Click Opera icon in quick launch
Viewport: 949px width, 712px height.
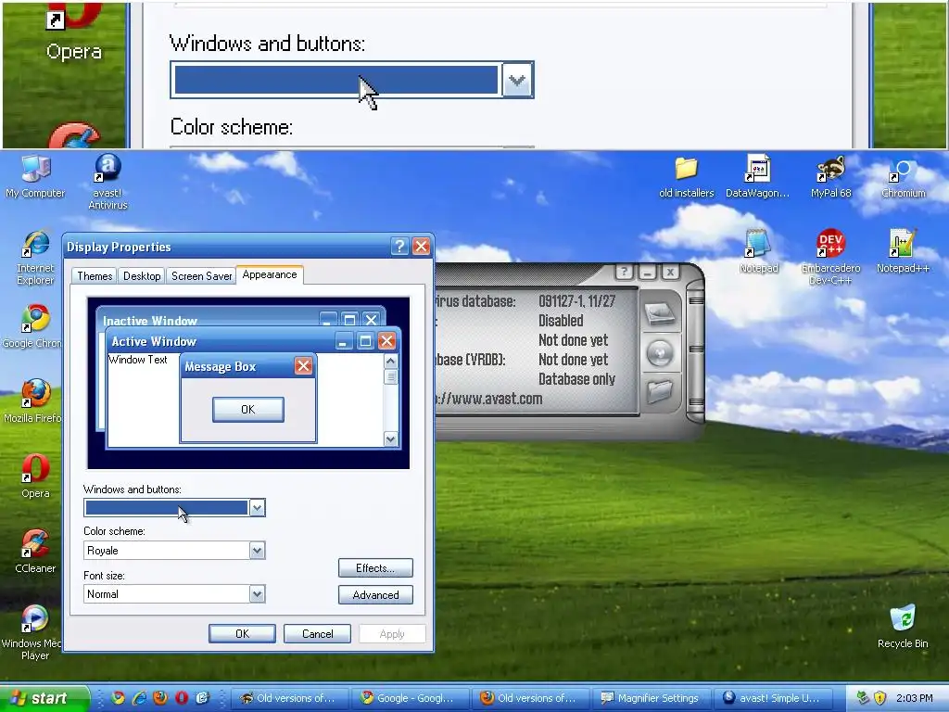[182, 698]
